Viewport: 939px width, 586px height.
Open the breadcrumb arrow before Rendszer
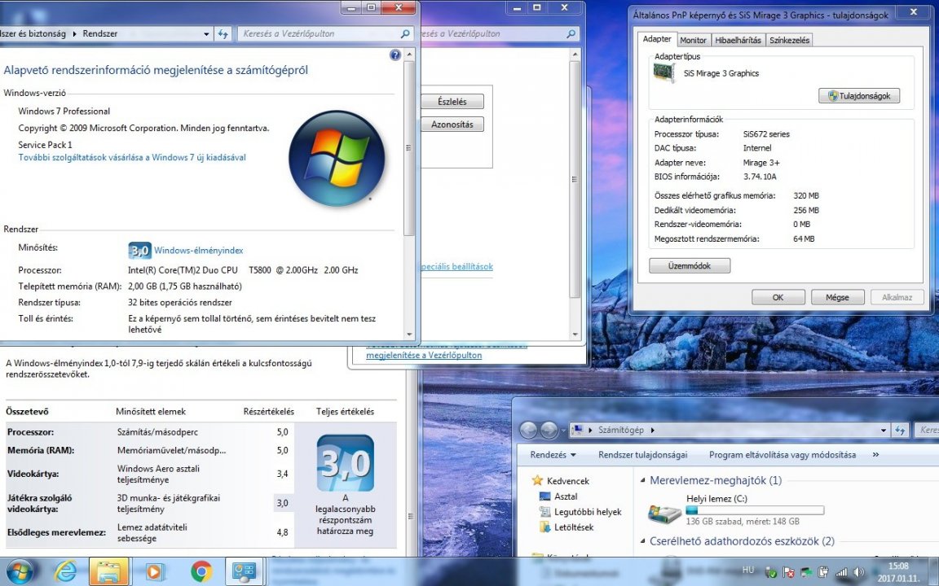tap(75, 34)
